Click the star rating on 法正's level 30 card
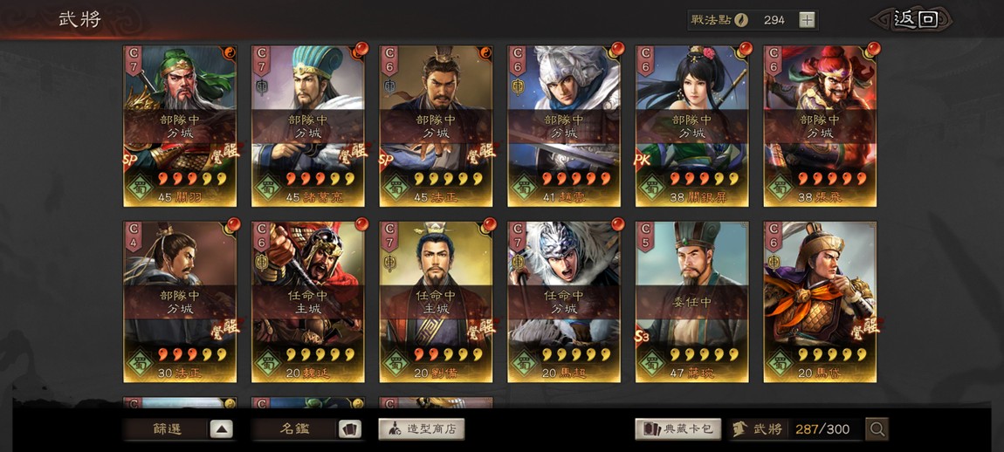The height and width of the screenshot is (452, 1004). point(192,354)
